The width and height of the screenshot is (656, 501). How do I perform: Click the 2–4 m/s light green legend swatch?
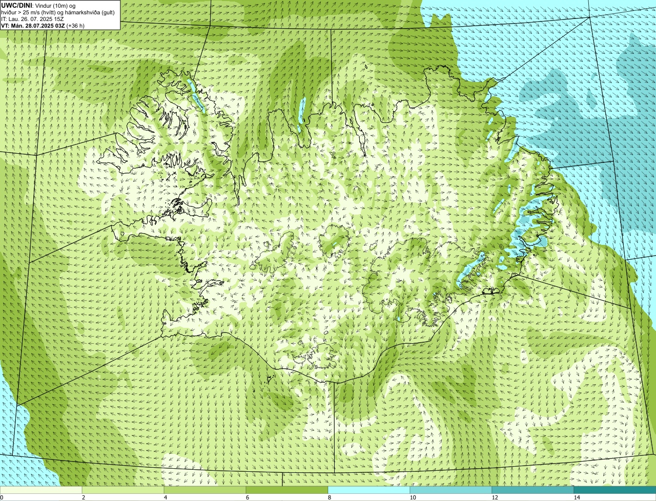(x=123, y=490)
